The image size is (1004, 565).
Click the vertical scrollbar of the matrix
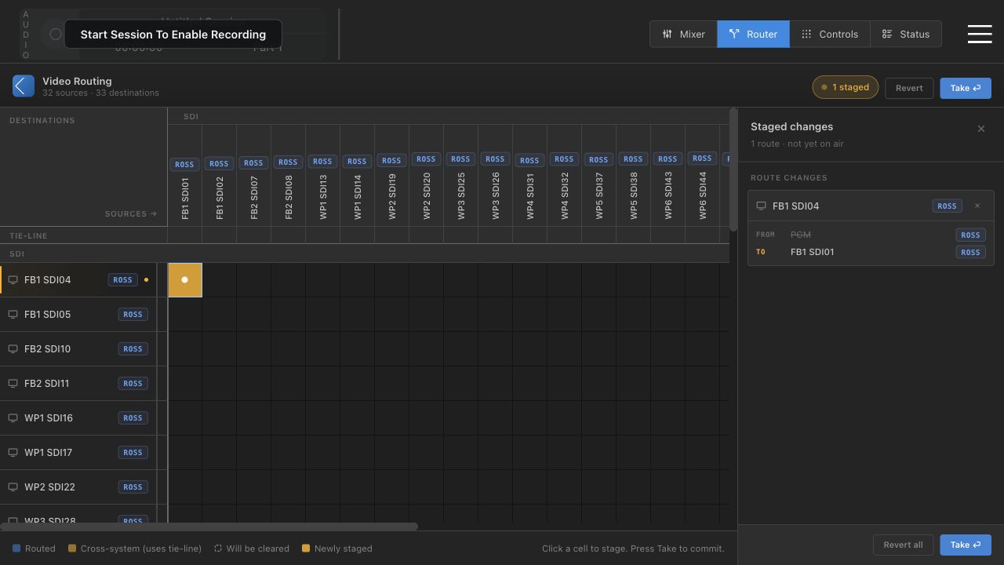point(733,169)
